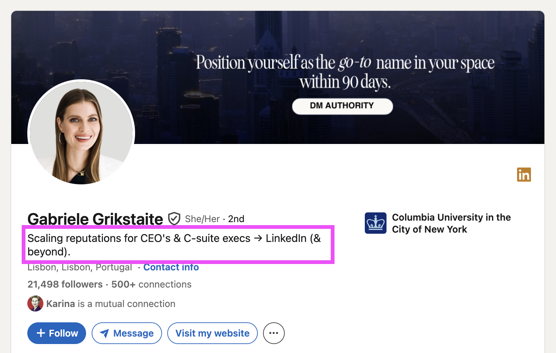Click the 2nd degree connection label
The width and height of the screenshot is (556, 353).
(236, 219)
